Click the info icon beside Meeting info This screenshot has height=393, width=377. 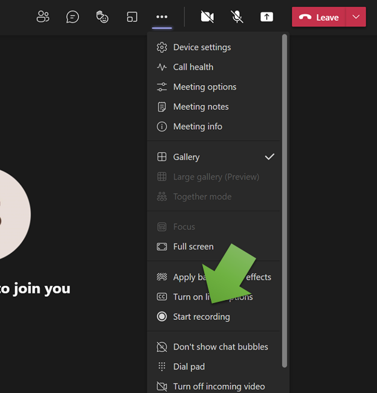tap(162, 127)
